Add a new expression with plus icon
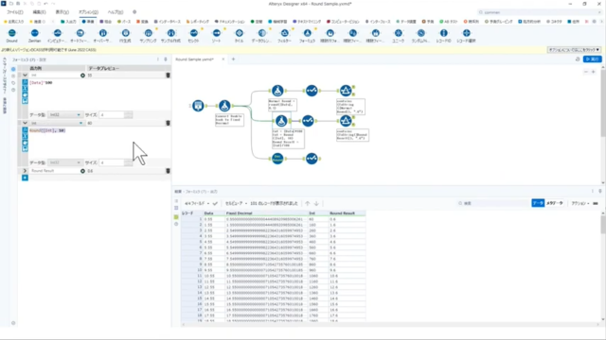This screenshot has height=340, width=606. coord(25,178)
